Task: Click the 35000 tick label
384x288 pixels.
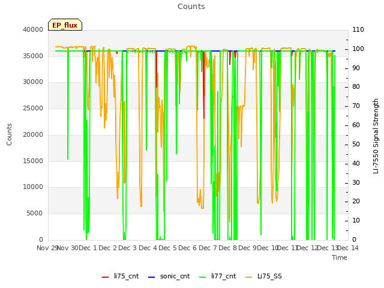Action: (x=33, y=56)
